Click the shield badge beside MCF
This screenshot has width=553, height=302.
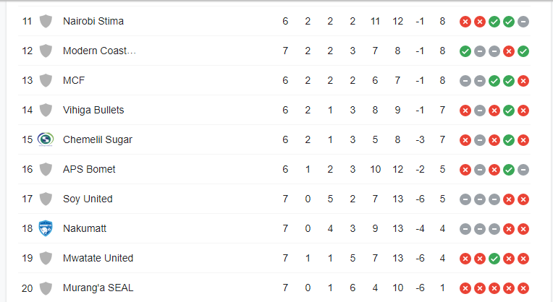(x=46, y=80)
